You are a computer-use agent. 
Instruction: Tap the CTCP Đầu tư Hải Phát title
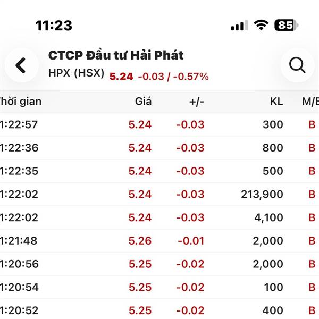116,55
